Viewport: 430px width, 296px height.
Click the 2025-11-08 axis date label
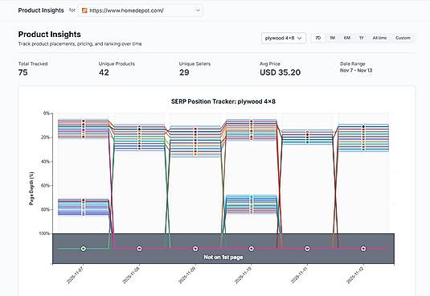pyautogui.click(x=131, y=275)
